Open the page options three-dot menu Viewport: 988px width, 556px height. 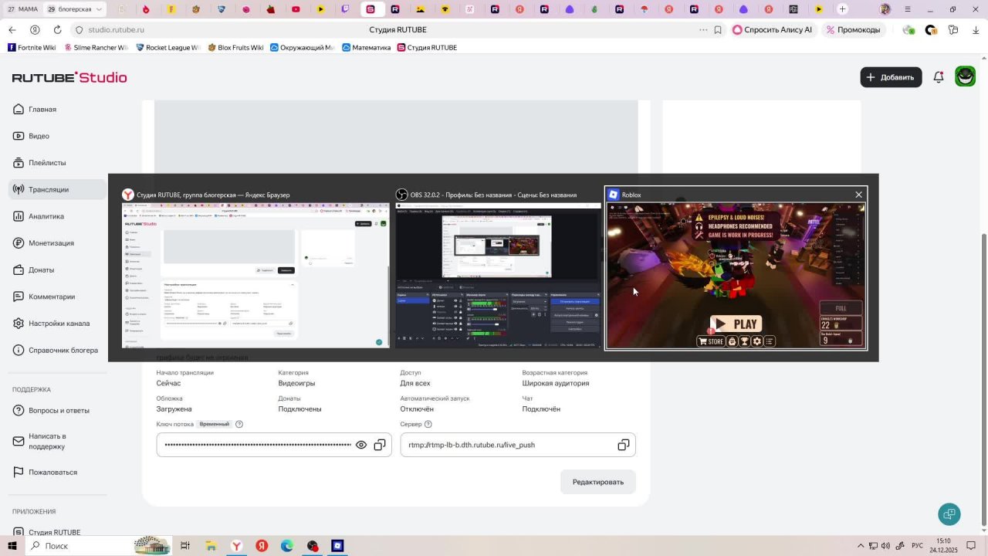coord(703,30)
